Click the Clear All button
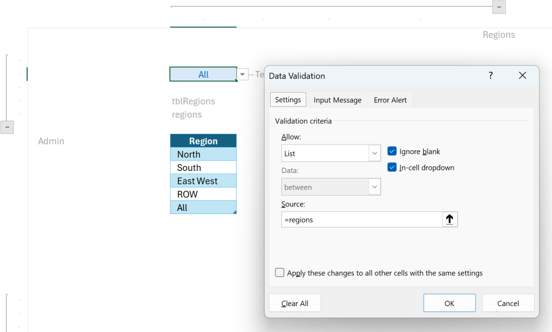The width and height of the screenshot is (552, 332). 295,303
